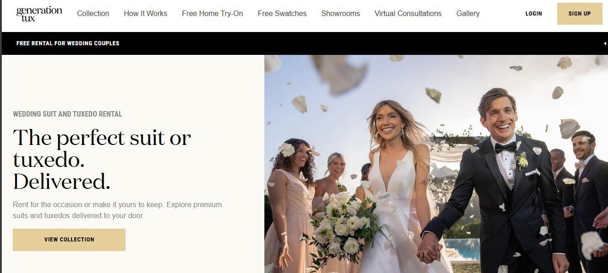Viewport: 608px width, 273px height.
Task: Click the 'Rent for the occasion' paragraph
Action: (117, 210)
